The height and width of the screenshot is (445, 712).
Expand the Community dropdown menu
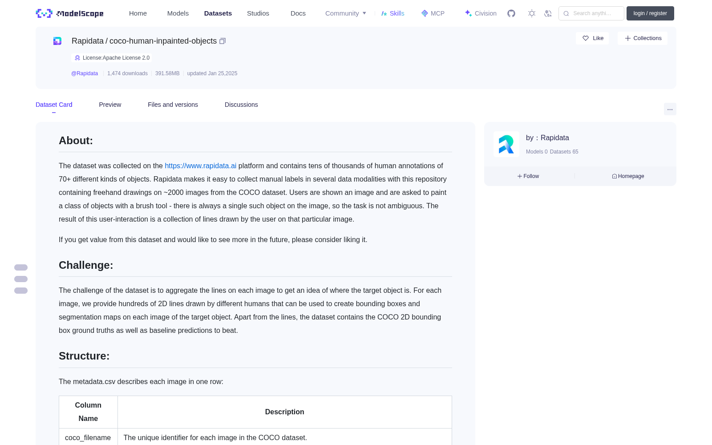point(346,13)
